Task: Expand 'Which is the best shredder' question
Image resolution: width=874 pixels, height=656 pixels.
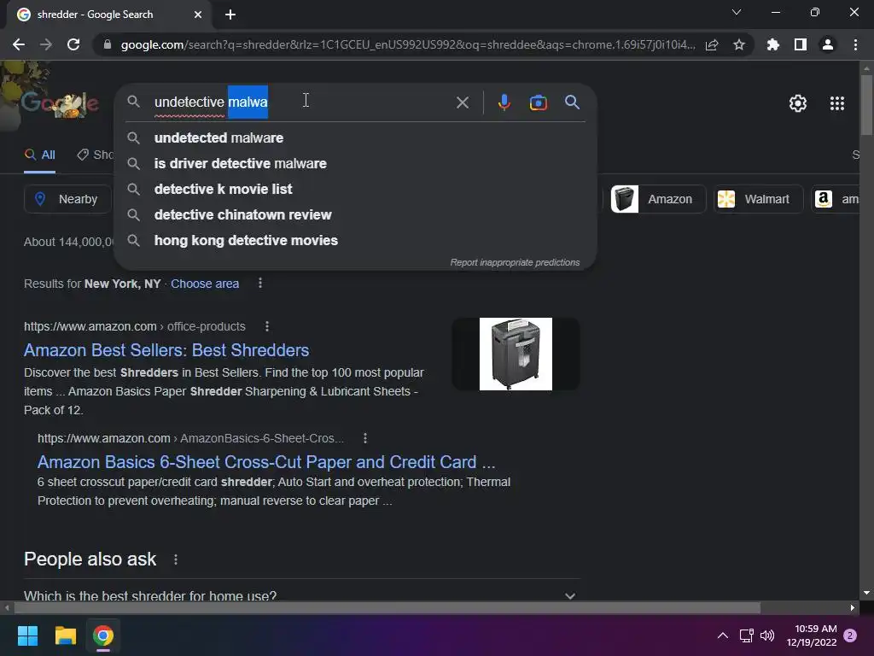Action: point(301,595)
